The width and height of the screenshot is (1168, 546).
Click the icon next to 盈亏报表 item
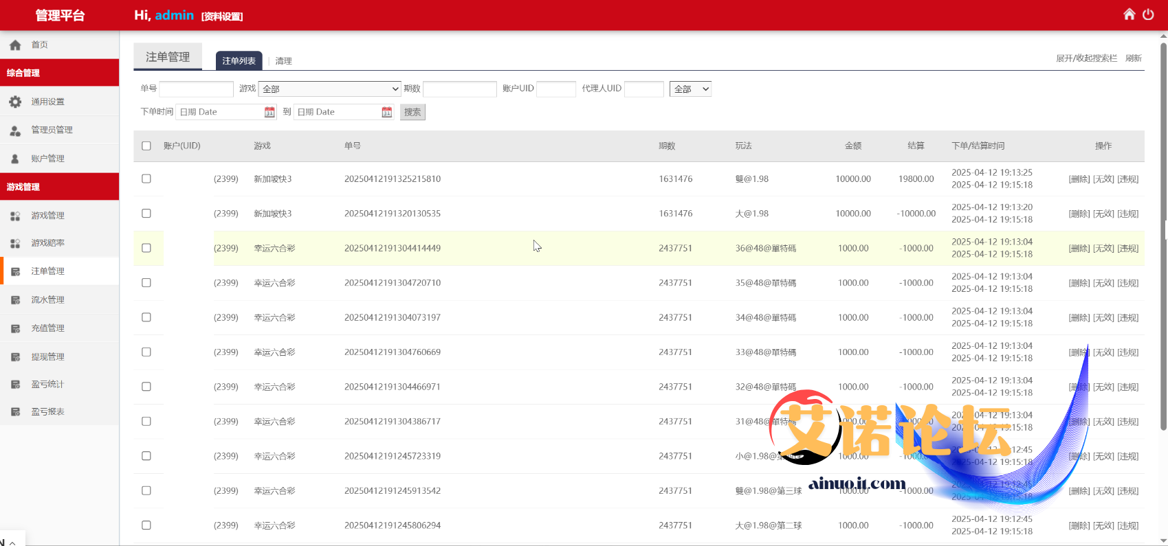pyautogui.click(x=15, y=412)
